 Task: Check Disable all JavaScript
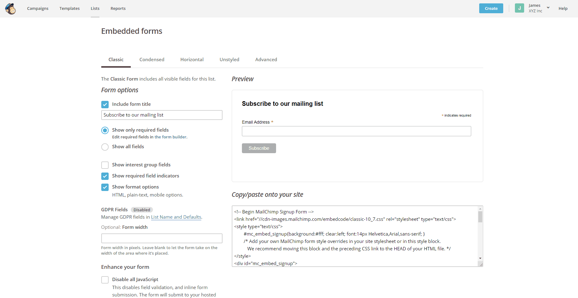coord(105,280)
